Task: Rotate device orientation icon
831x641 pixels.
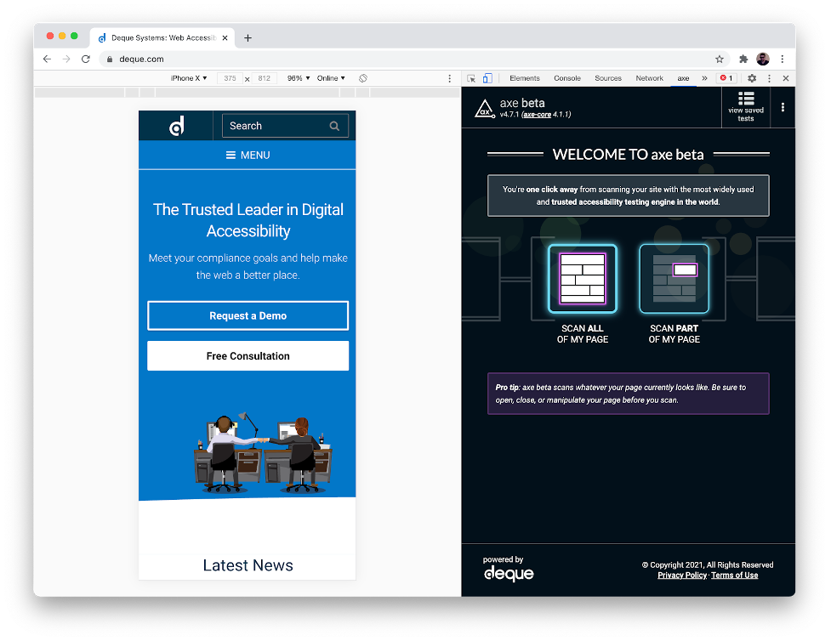Action: [363, 78]
